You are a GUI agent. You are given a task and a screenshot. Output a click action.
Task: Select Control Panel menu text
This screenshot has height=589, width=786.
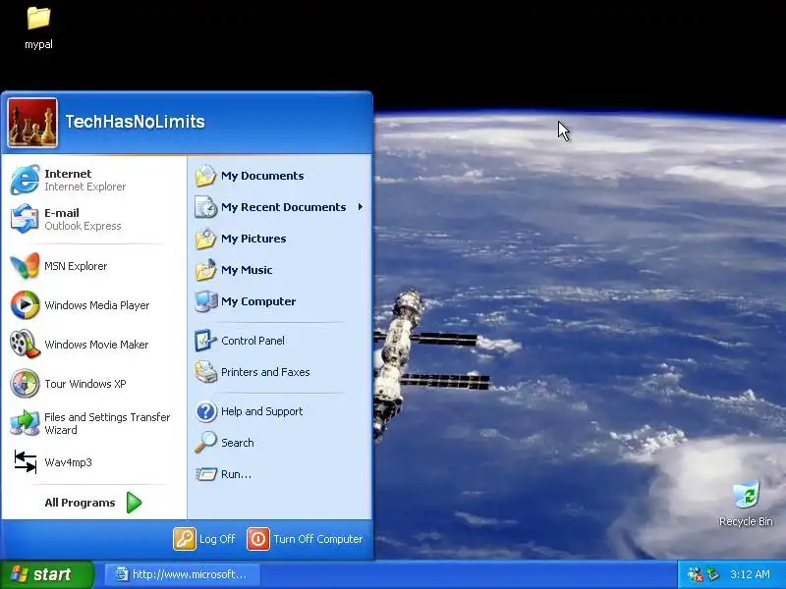pos(253,341)
